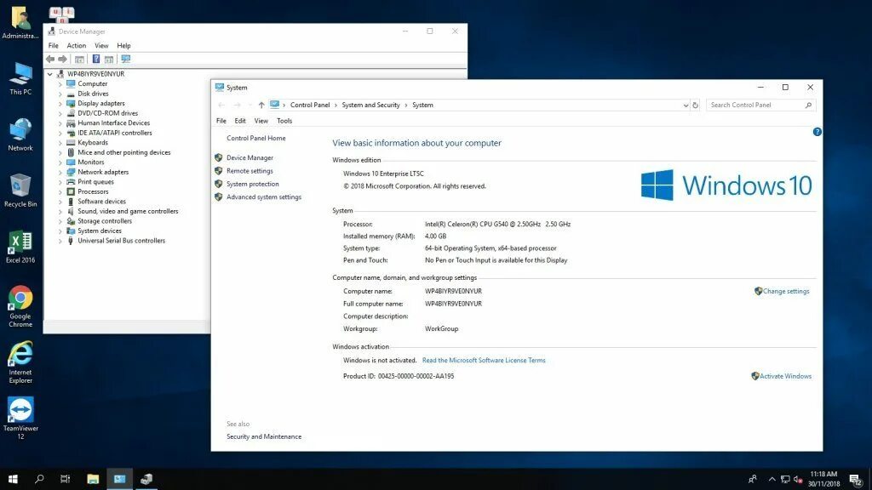Open Device Manager View menu
The width and height of the screenshot is (872, 490).
pos(101,46)
